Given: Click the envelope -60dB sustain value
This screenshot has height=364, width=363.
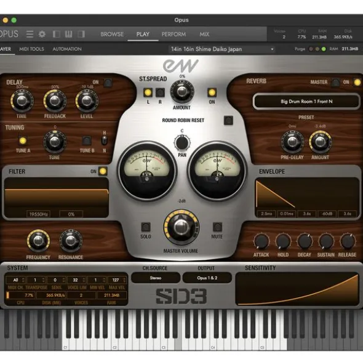Looking at the screenshot, I should coord(327,214).
